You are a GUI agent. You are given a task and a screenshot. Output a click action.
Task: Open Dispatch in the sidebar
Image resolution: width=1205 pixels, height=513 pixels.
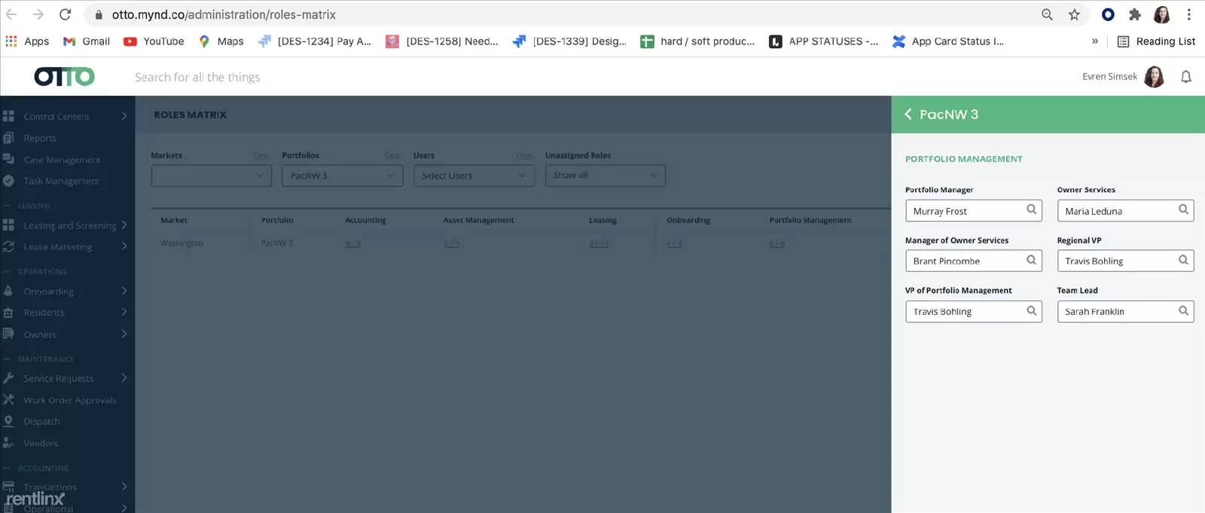click(x=41, y=421)
